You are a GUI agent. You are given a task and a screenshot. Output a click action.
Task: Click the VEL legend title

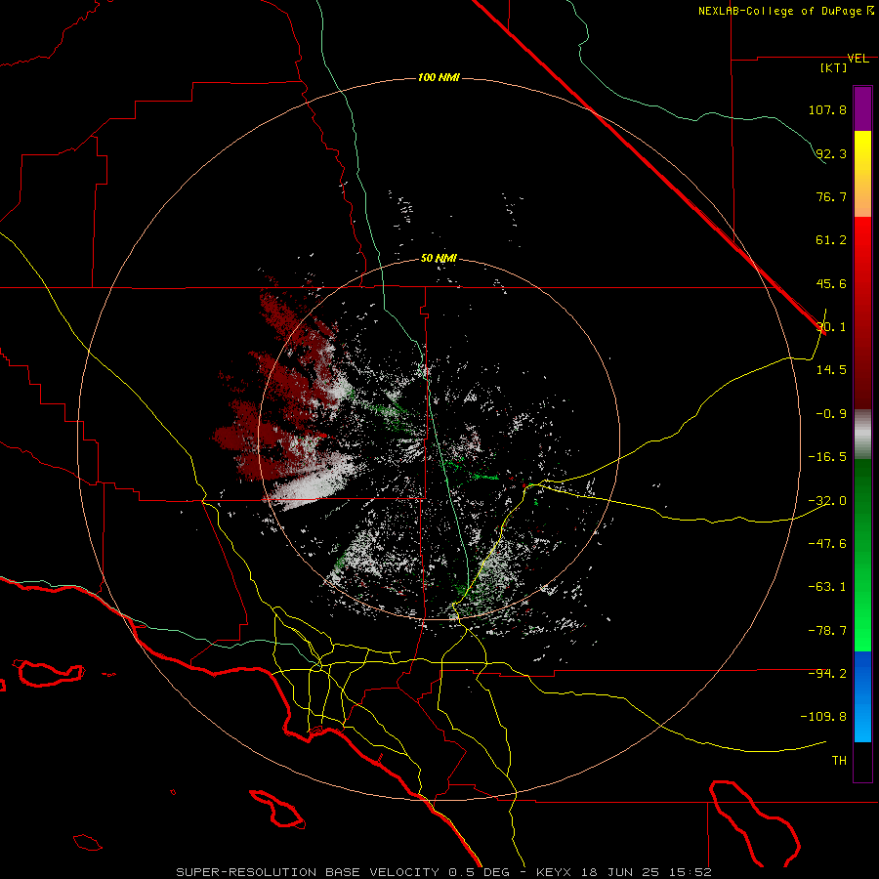coord(858,59)
